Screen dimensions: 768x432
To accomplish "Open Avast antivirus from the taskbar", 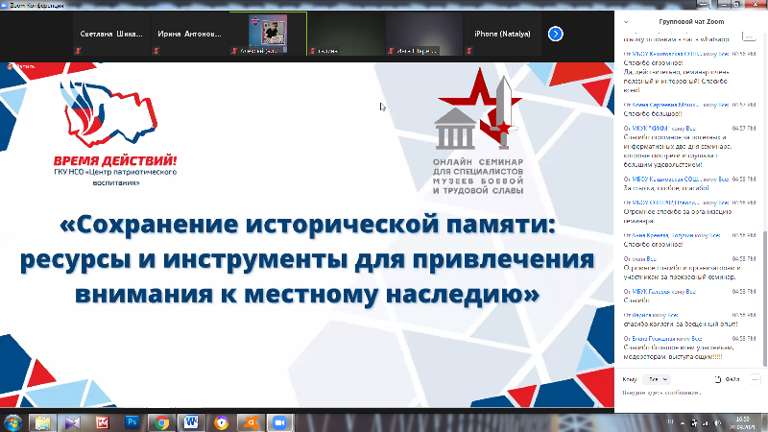I will [x=252, y=422].
